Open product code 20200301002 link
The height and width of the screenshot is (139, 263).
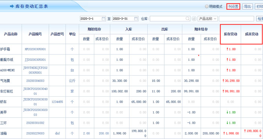click(x=35, y=123)
